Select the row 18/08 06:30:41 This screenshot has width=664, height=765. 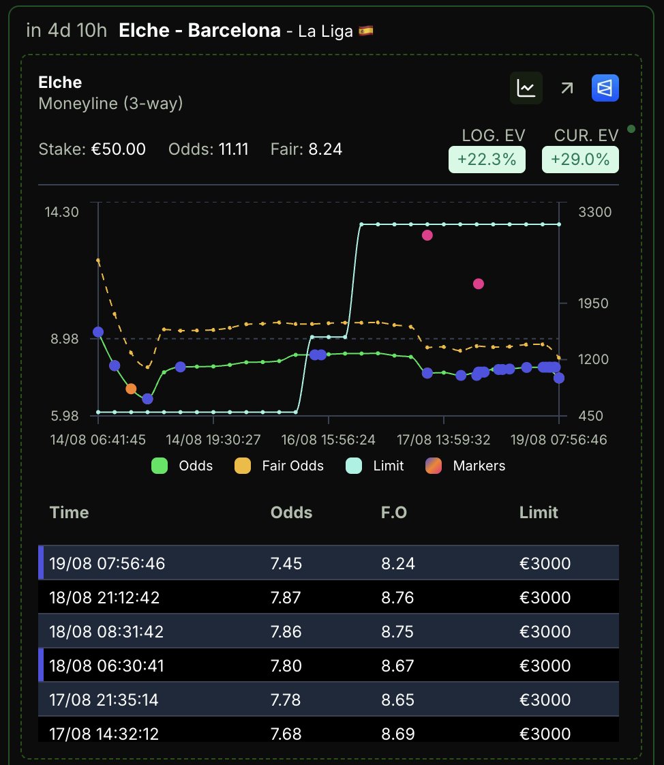(329, 665)
